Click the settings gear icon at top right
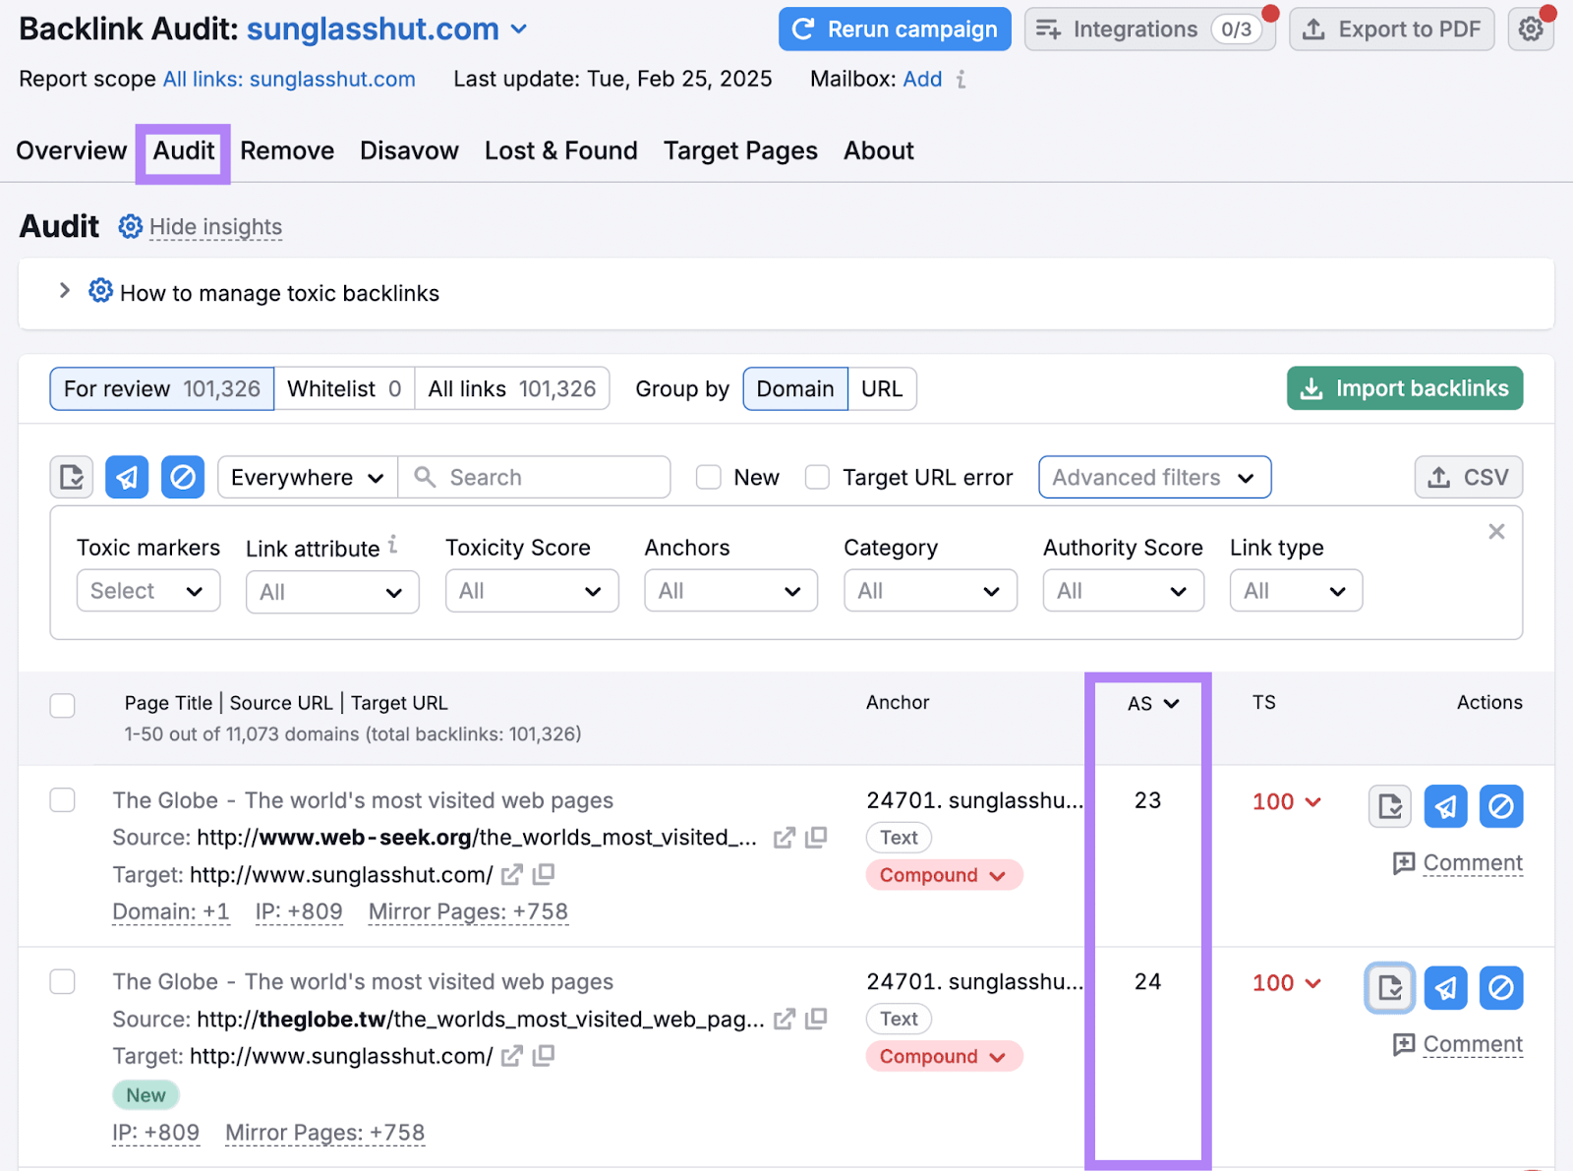 [1530, 29]
